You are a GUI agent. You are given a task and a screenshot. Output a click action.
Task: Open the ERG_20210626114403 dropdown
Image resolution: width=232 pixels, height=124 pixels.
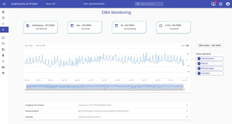point(99,4)
